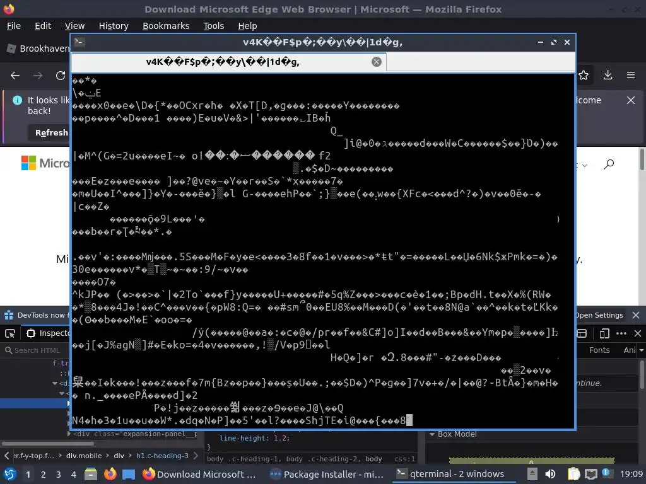The height and width of the screenshot is (484, 646).
Task: Open Firefox hamburger application menu
Action: click(631, 76)
